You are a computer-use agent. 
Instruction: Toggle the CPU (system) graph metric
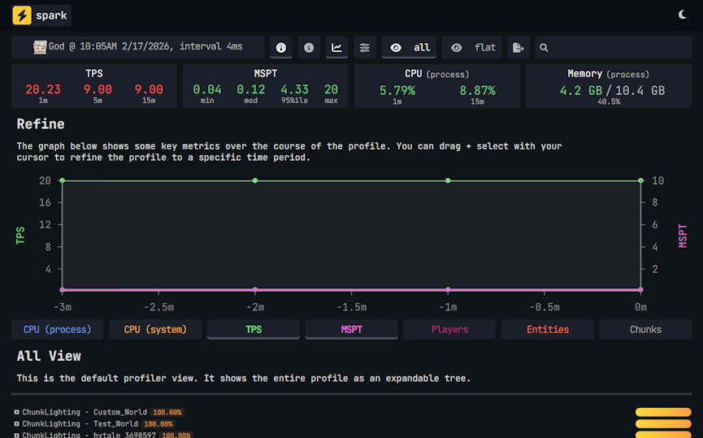click(x=155, y=329)
